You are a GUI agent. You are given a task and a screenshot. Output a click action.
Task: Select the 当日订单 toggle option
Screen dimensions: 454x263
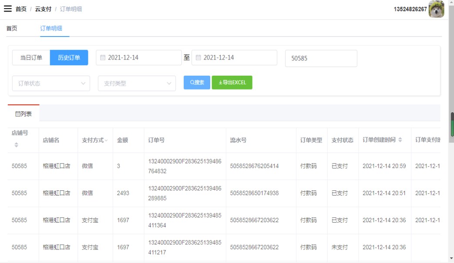(31, 57)
